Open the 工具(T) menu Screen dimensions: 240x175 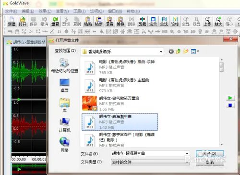pyautogui.click(x=79, y=11)
